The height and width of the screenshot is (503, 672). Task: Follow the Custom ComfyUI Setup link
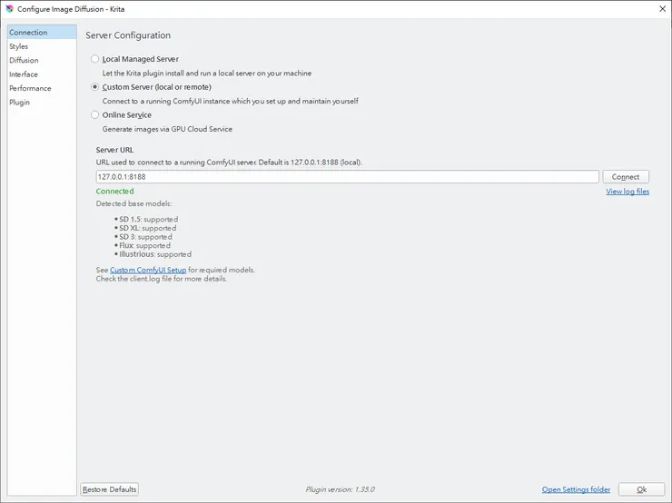[x=148, y=271]
